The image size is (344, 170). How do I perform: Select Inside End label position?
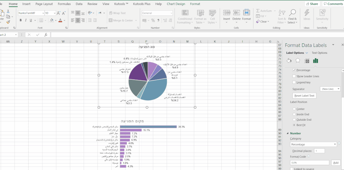294,114
